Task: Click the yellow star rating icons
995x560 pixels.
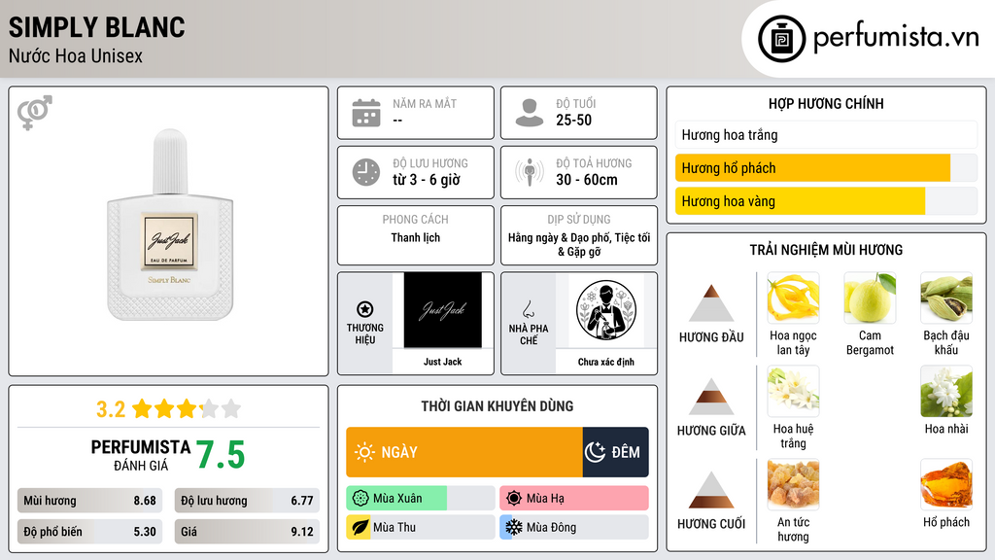Action: click(186, 408)
